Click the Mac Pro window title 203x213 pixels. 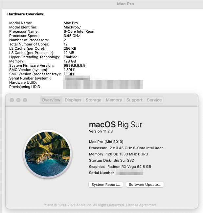(125, 4)
